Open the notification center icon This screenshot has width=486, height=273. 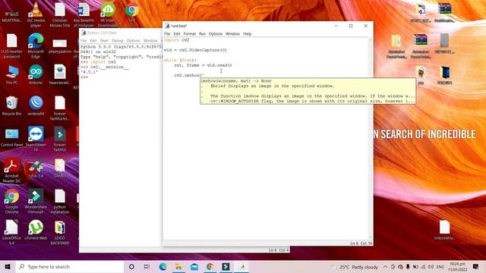476,266
